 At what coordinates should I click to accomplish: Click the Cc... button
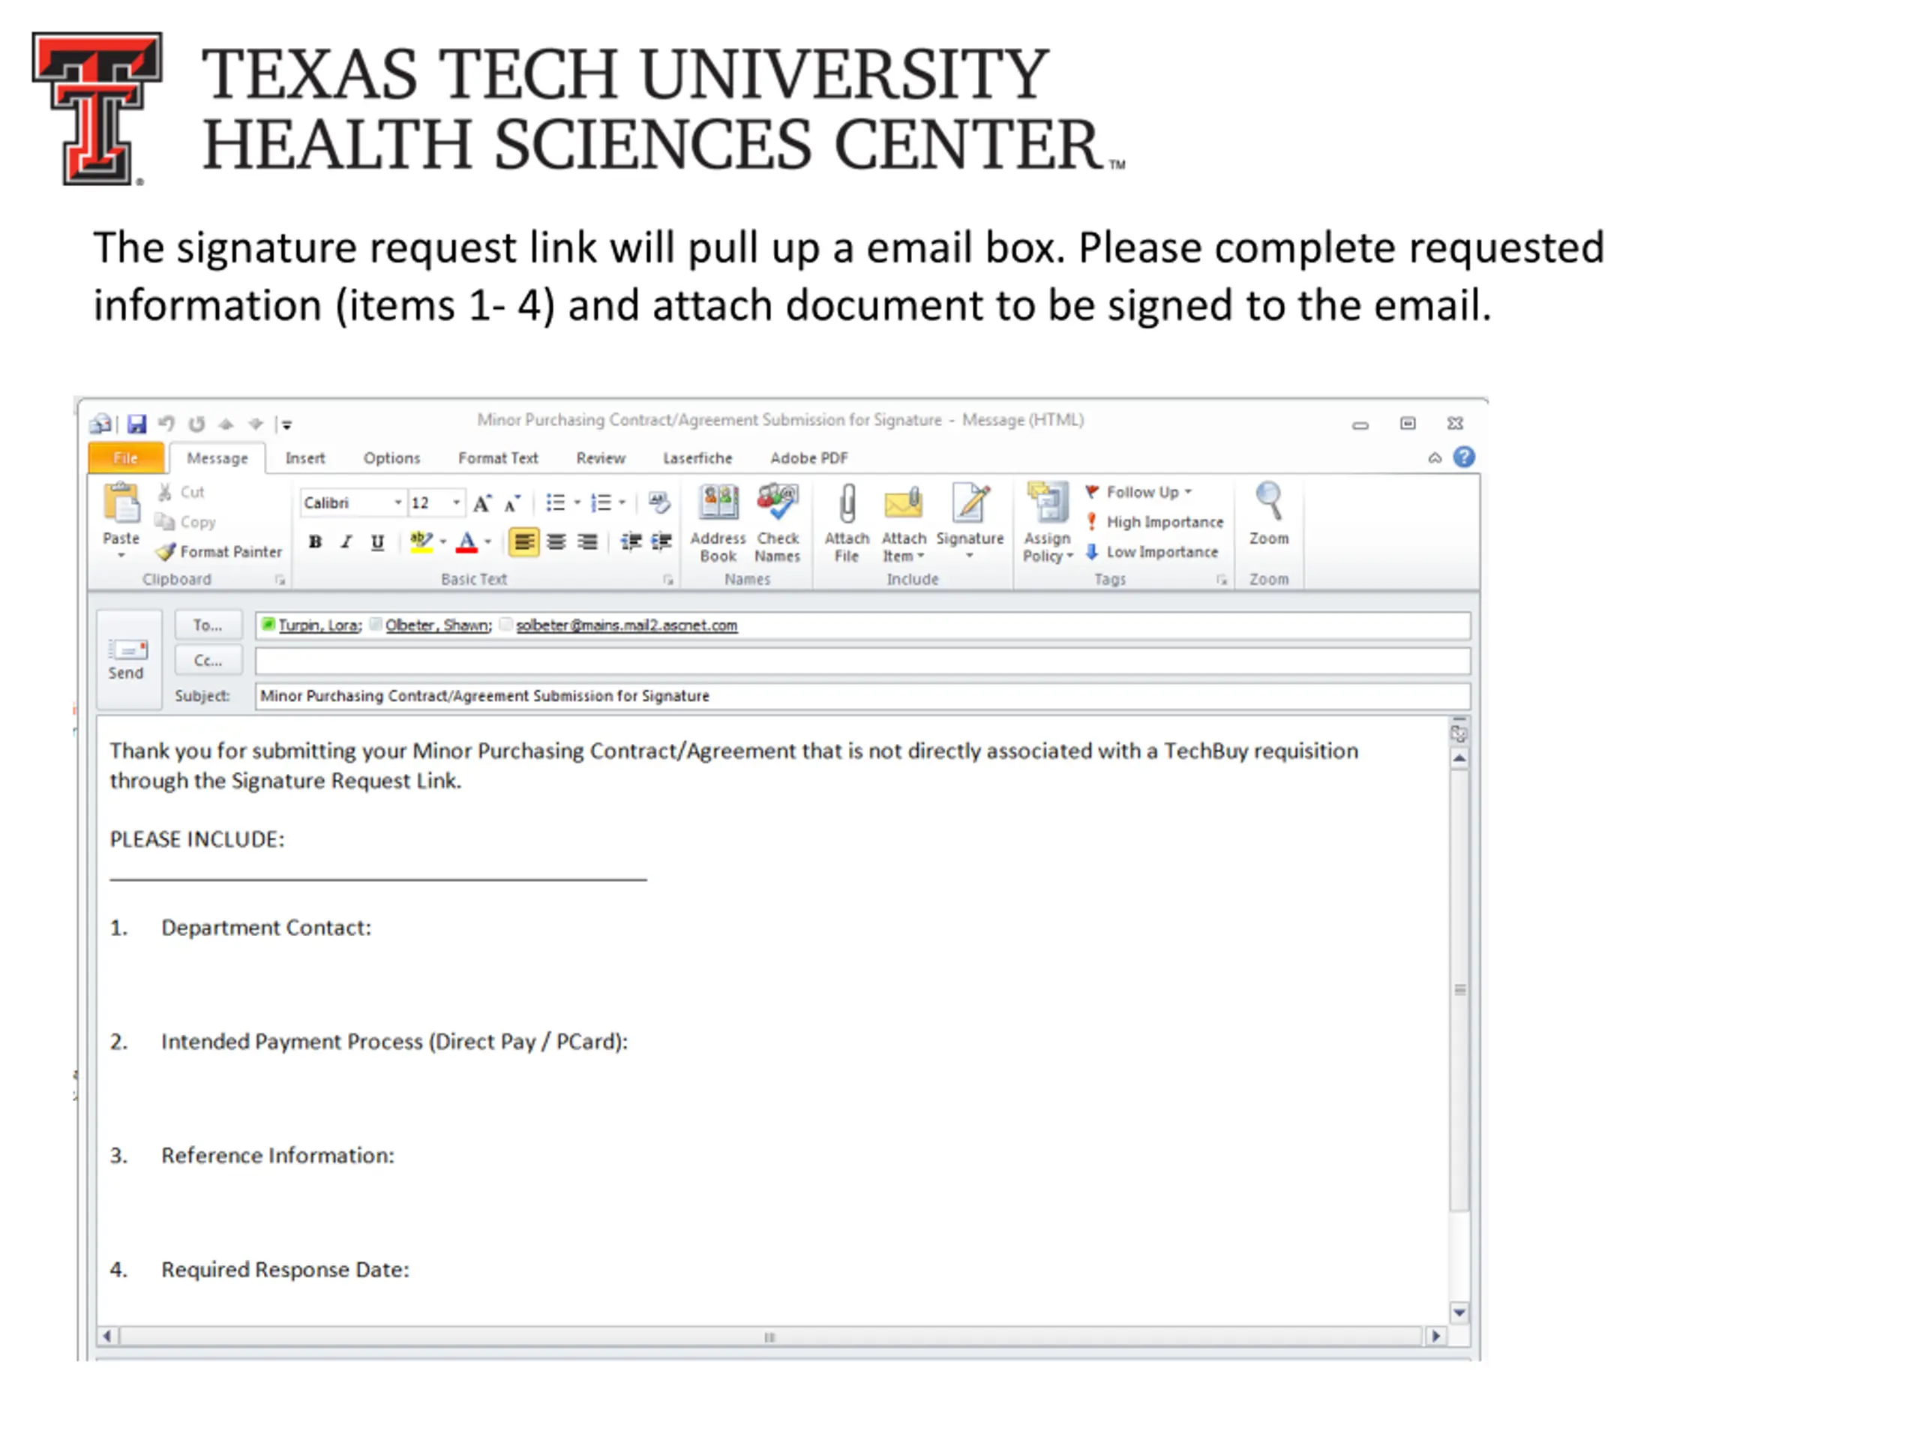click(x=208, y=661)
